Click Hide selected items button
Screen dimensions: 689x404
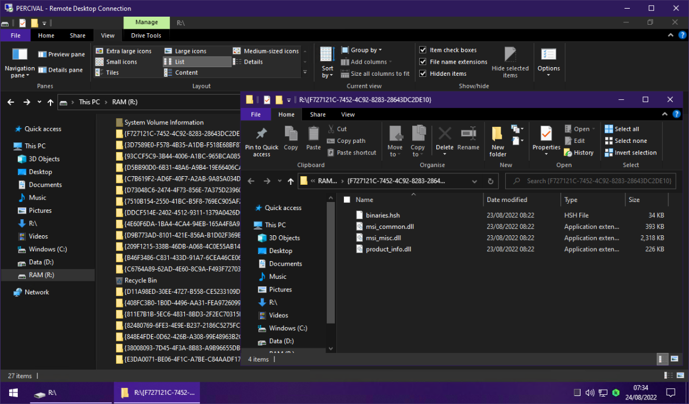click(510, 63)
